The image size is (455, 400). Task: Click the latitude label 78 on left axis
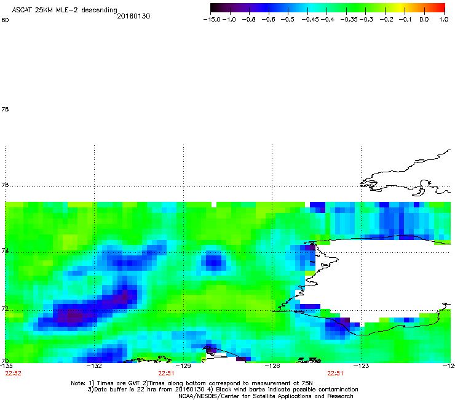pyautogui.click(x=5, y=109)
